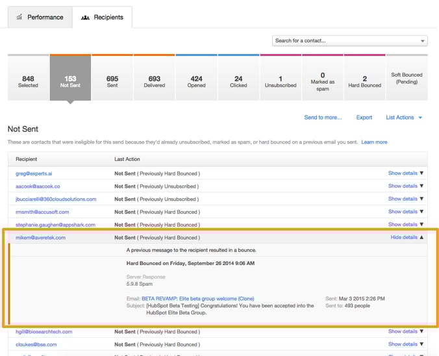Select the Recipients tab
439x356 pixels.
103,18
